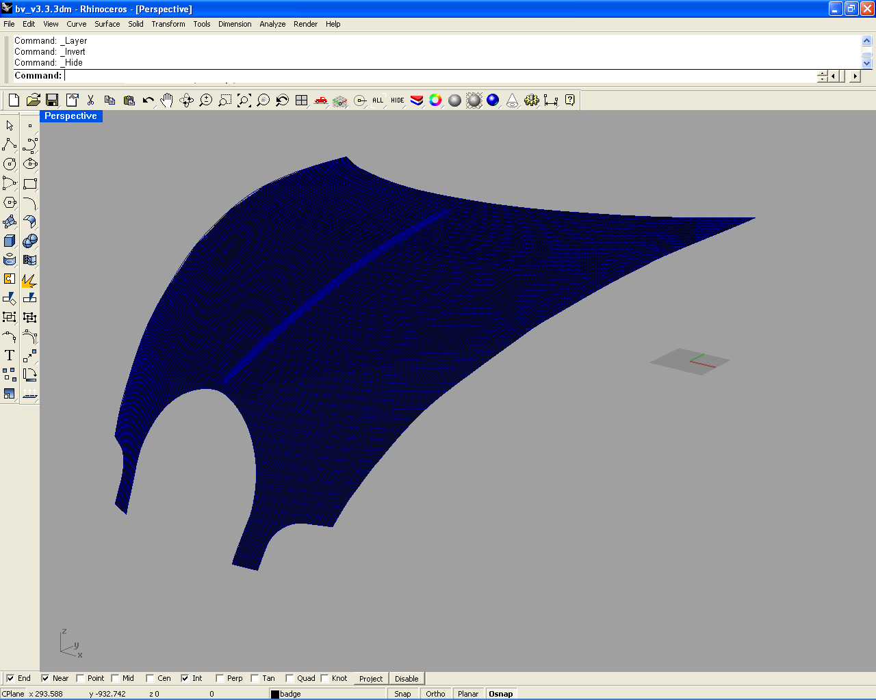Image resolution: width=876 pixels, height=700 pixels.
Task: Open a file with the folder icon
Action: [33, 100]
